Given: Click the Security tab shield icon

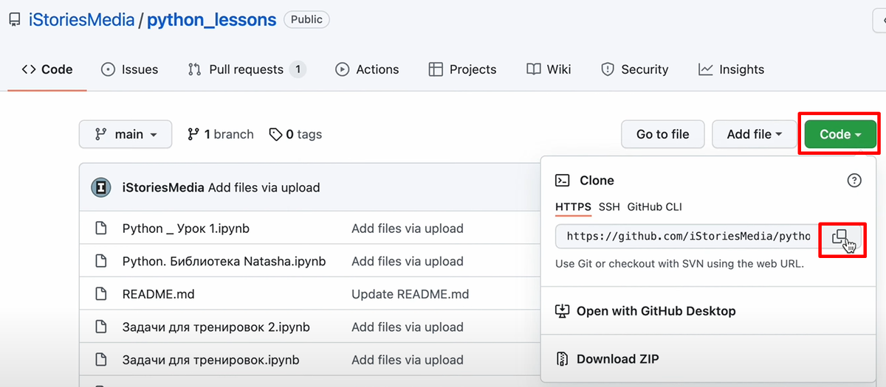Looking at the screenshot, I should tap(608, 69).
